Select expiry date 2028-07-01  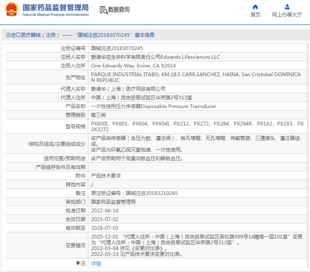[104, 228]
